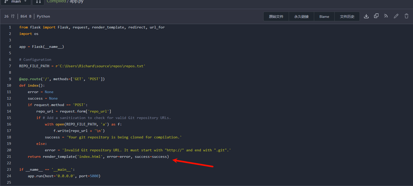This screenshot has width=413, height=186.
Task: Select line number 1
Action: 10,27
